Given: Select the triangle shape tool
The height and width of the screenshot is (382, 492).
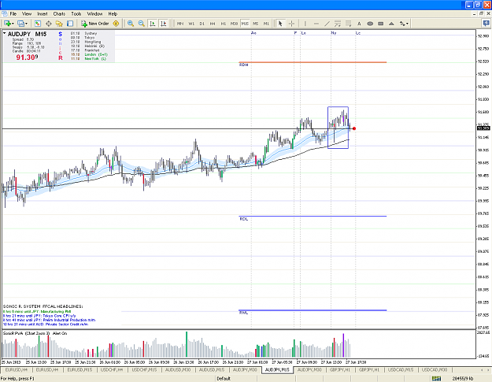Looking at the screenshot, I should [x=391, y=24].
